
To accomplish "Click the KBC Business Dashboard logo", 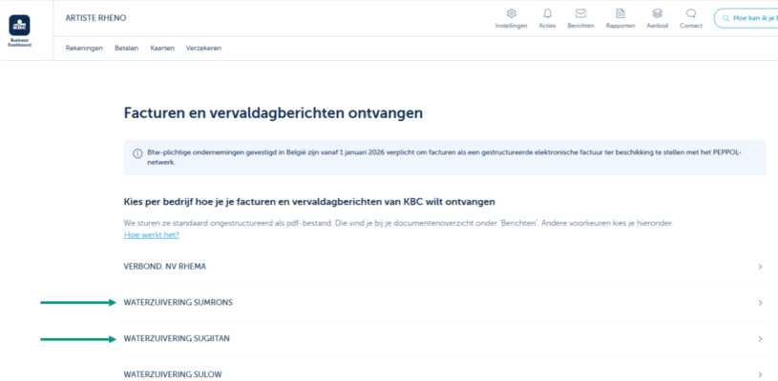I will tap(19, 27).
